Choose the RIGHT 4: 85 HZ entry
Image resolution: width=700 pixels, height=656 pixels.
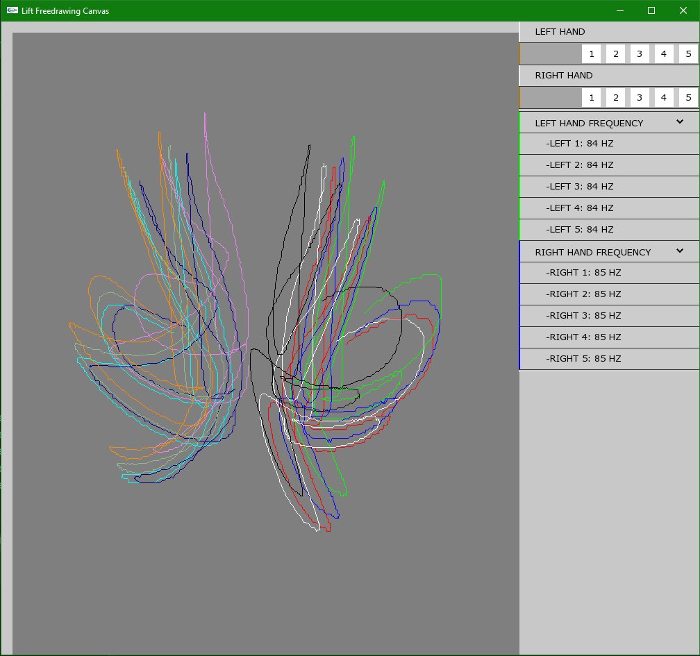coord(583,337)
